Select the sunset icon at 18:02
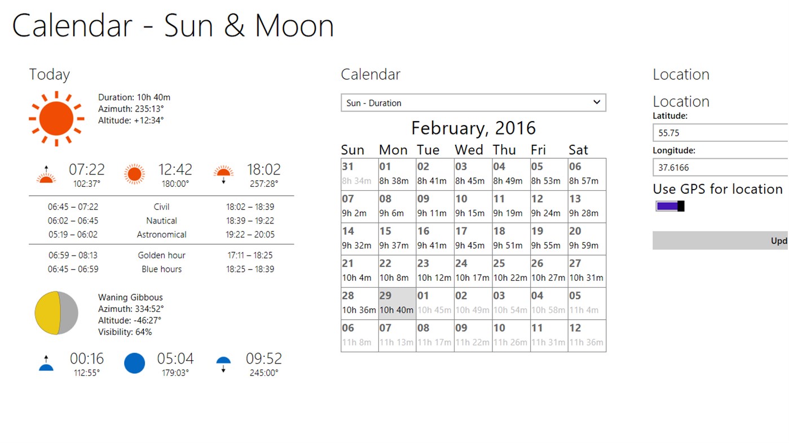Image resolution: width=789 pixels, height=443 pixels. [x=223, y=174]
